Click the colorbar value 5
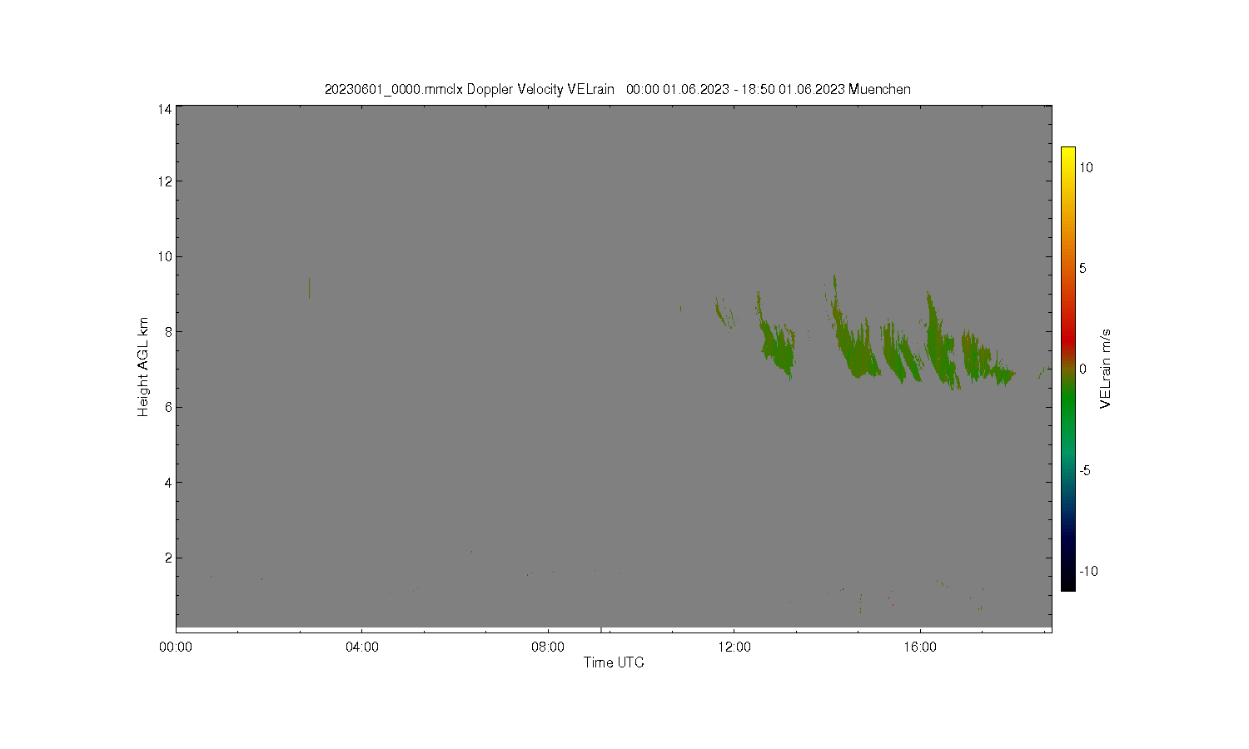Screen dimensions: 1249x749 pyautogui.click(x=1082, y=268)
